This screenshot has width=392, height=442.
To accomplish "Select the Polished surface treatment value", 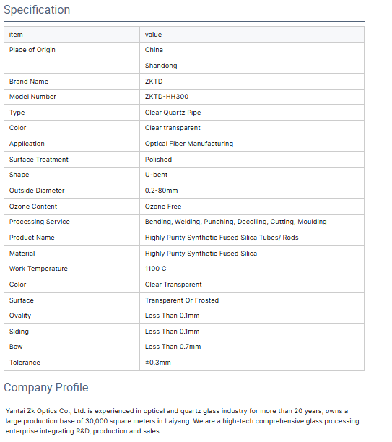I will (x=158, y=160).
